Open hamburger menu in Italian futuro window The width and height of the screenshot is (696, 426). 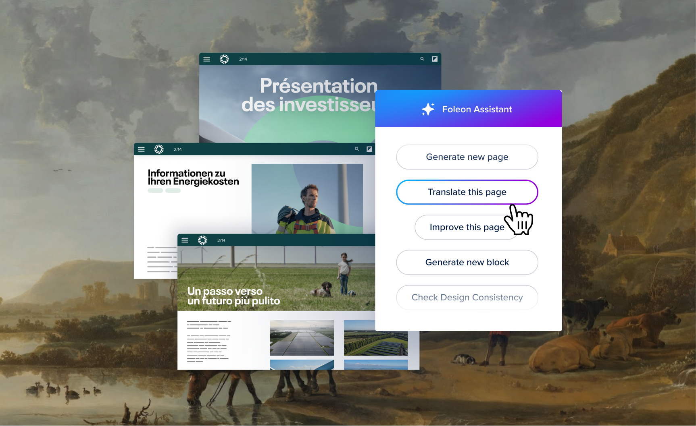[x=185, y=240]
